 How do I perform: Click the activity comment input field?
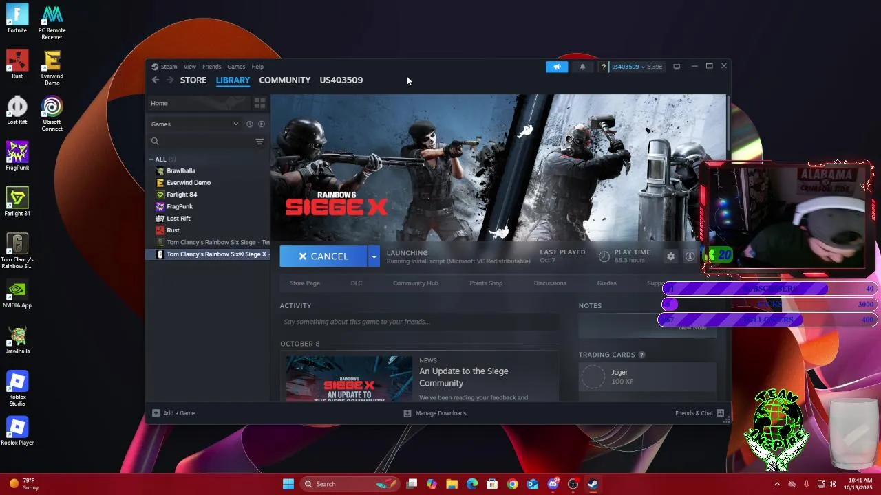click(420, 322)
